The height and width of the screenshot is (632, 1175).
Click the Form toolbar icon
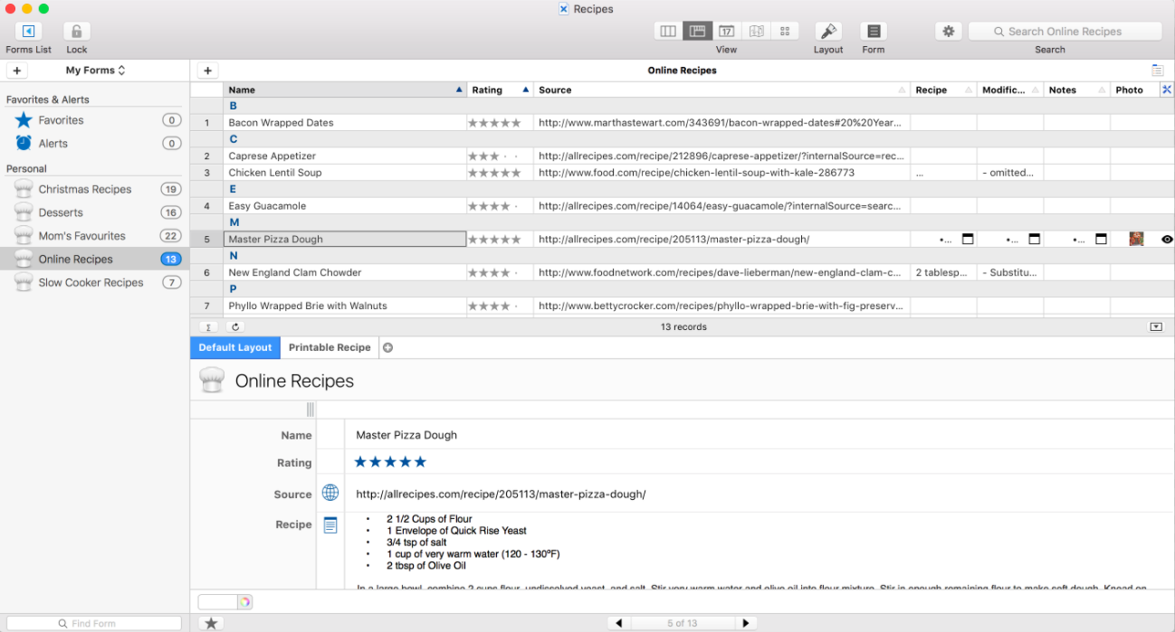[874, 32]
